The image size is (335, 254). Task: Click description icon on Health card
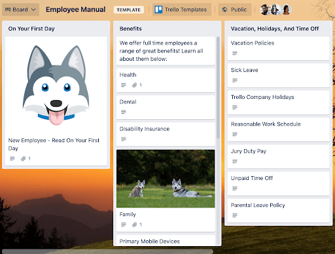(124, 85)
